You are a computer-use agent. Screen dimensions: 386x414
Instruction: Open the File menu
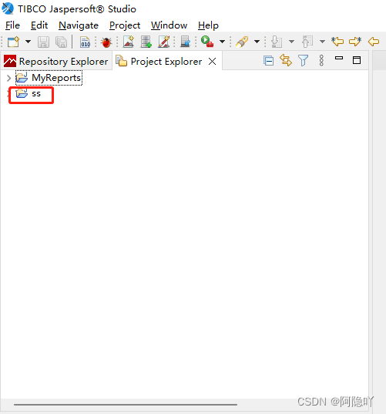pyautogui.click(x=12, y=25)
